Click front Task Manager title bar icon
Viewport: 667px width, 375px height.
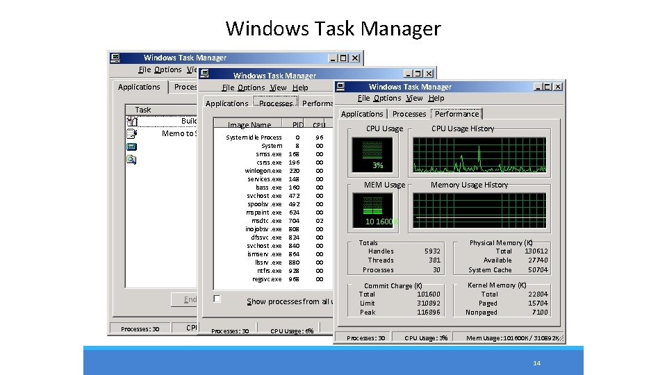[x=340, y=87]
